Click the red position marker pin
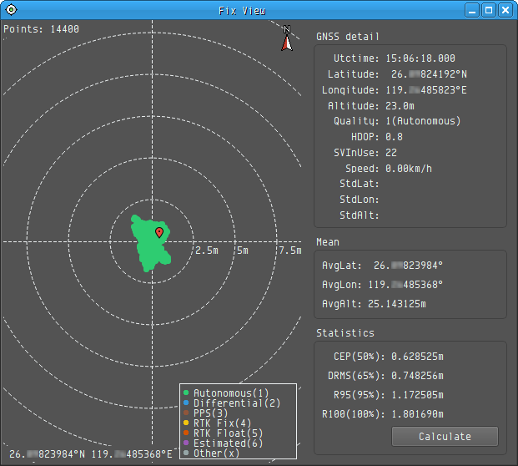The image size is (518, 466). pos(159,232)
